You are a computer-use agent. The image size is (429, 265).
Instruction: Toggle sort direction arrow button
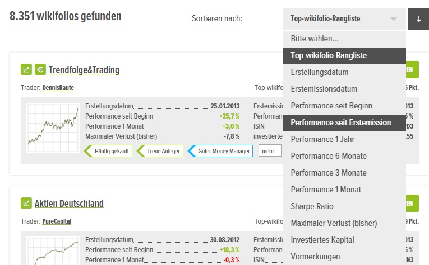(418, 18)
